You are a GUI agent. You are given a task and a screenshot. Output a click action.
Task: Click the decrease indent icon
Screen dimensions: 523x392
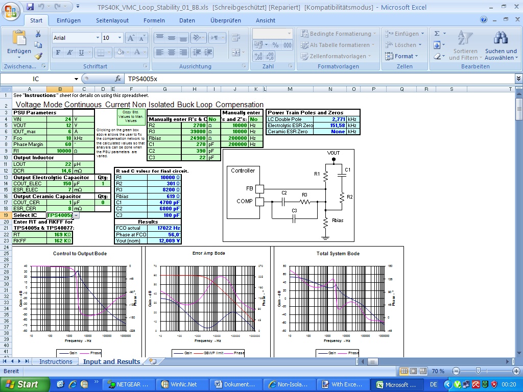click(x=197, y=53)
